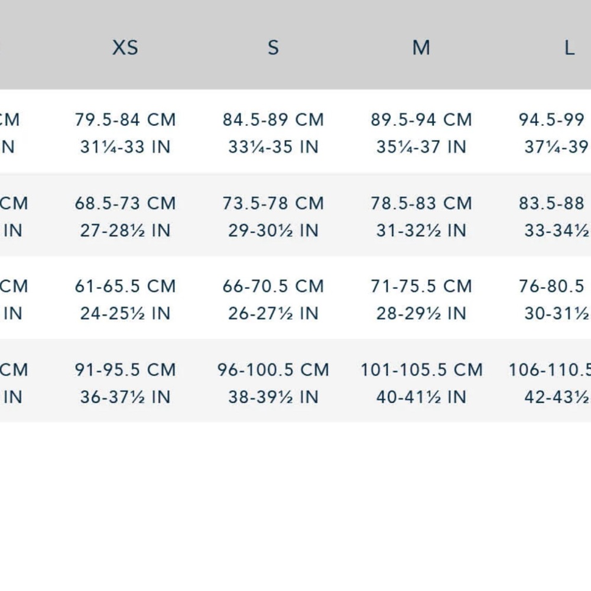Screen dimensions: 591x591
Task: Click the 71-75.5 CM cell
Action: click(x=421, y=287)
